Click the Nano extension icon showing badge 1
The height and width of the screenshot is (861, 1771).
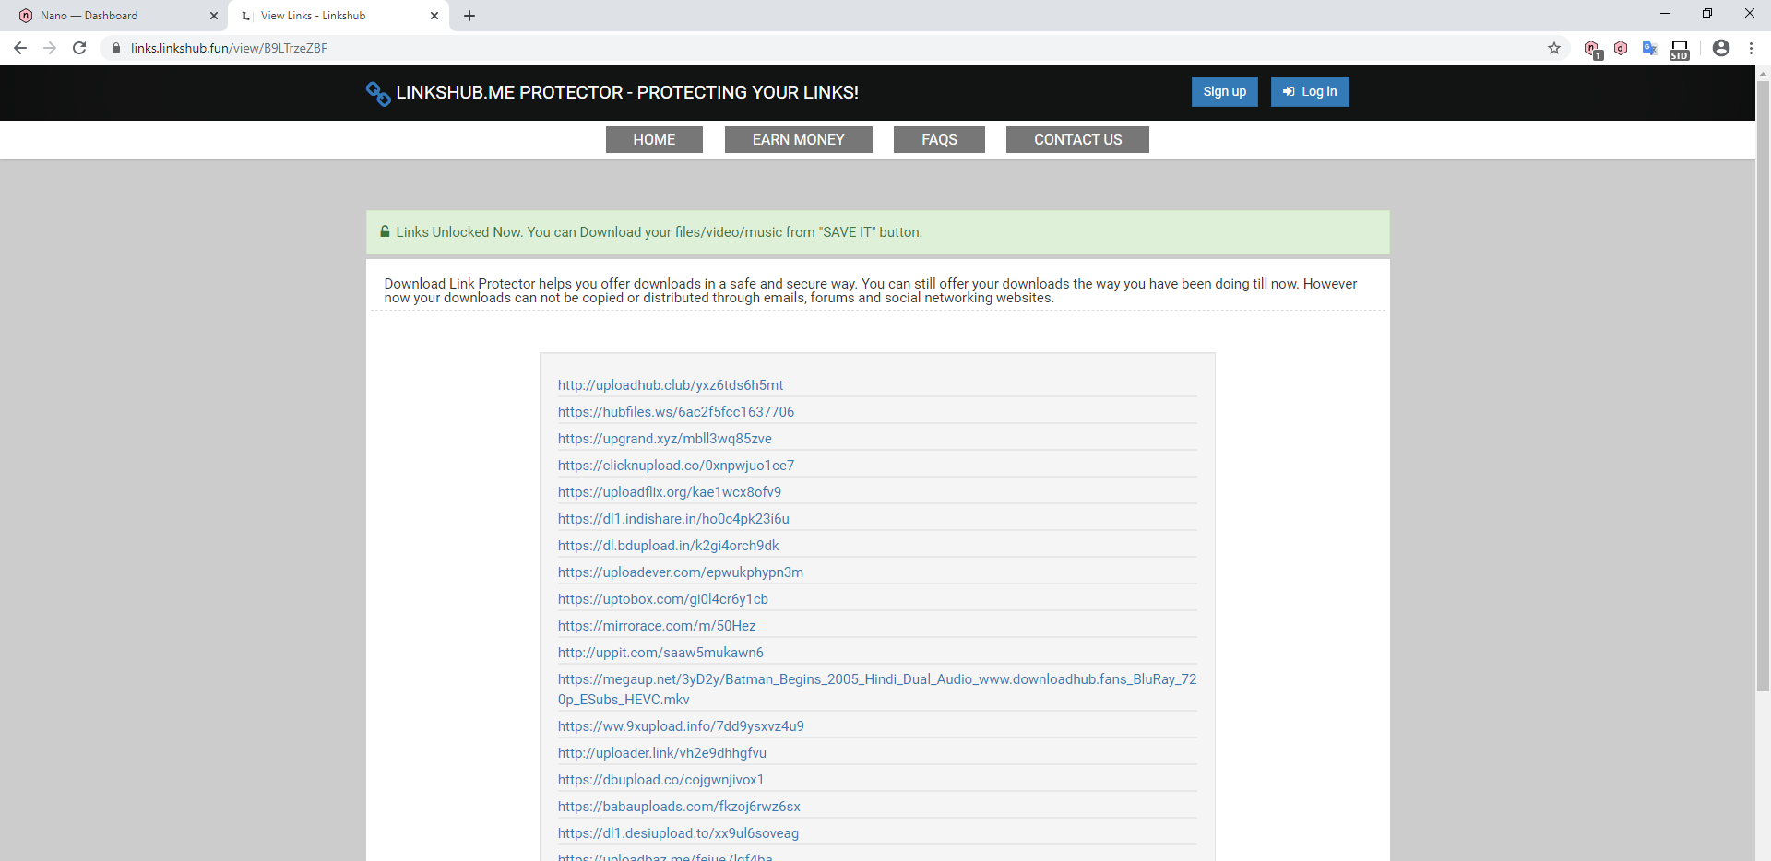click(x=1593, y=48)
